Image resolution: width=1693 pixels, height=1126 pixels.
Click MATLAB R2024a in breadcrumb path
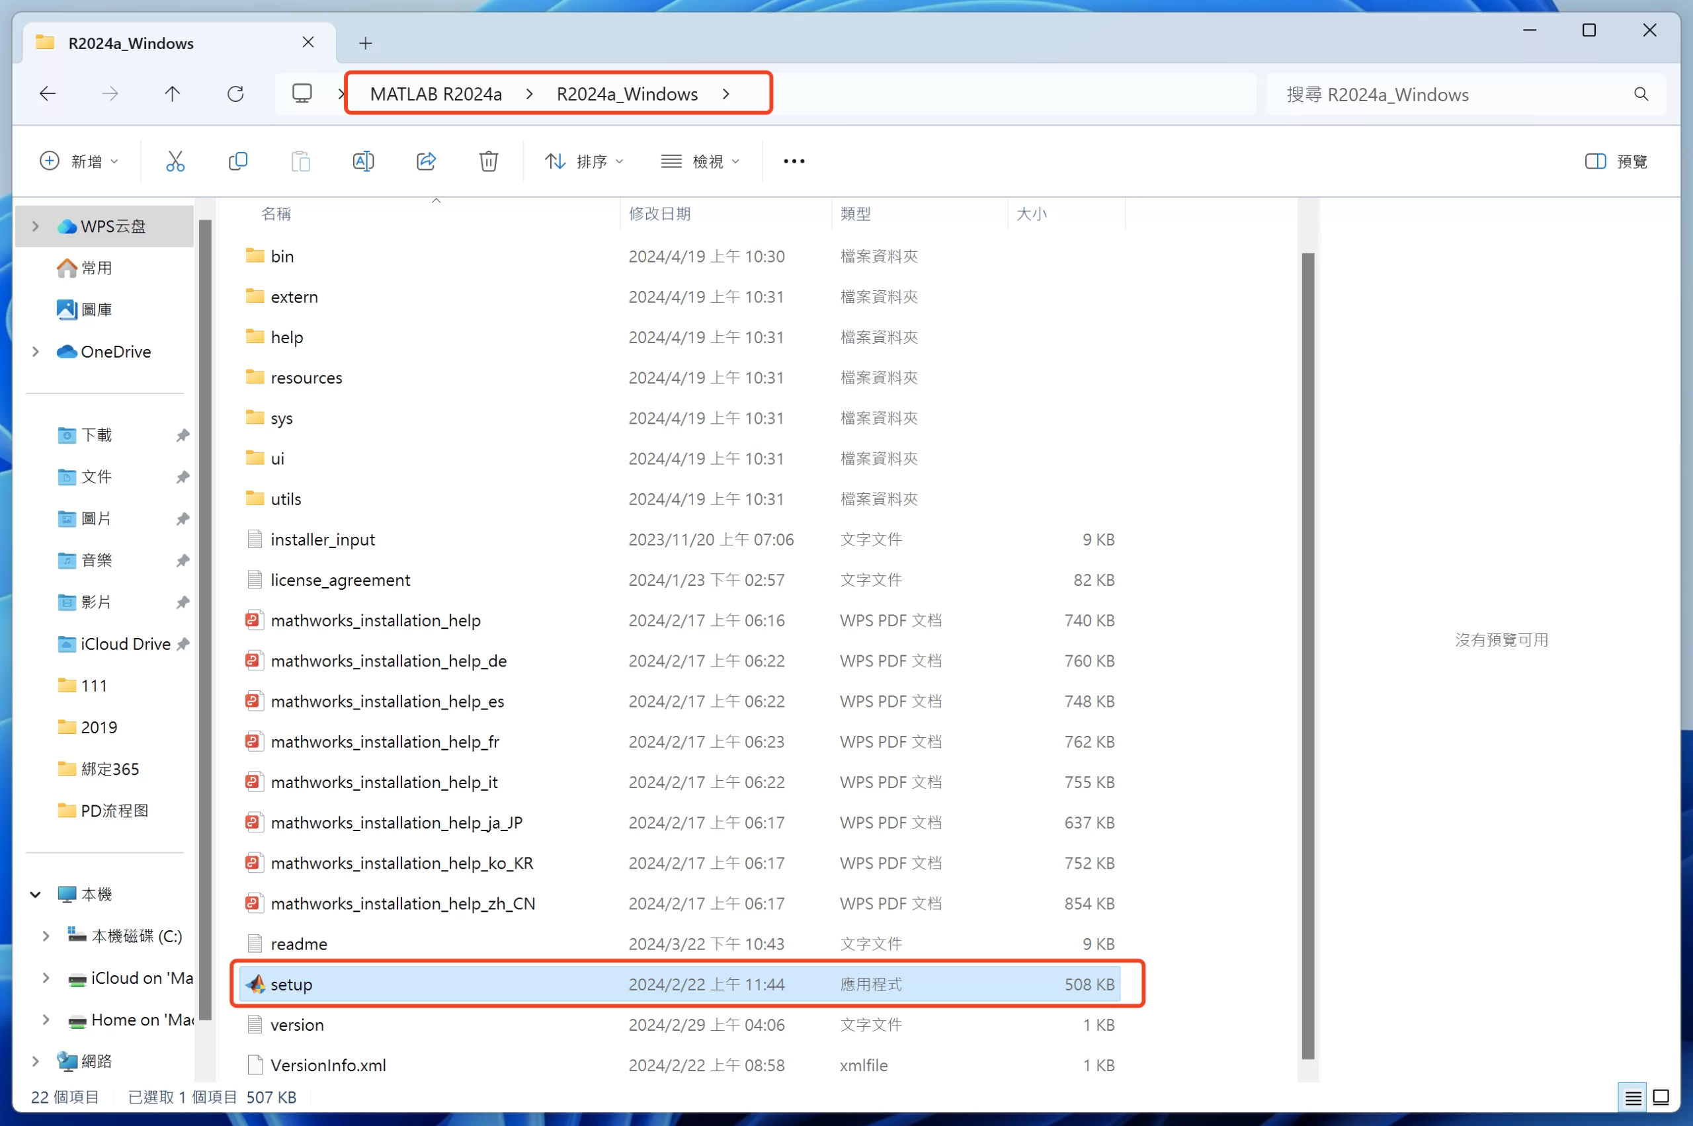436,94
